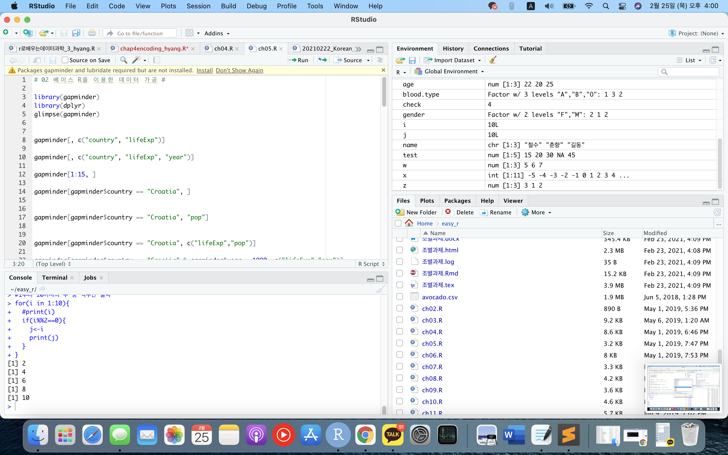
Task: Click the broom icon to clear the console
Action: 380,289
